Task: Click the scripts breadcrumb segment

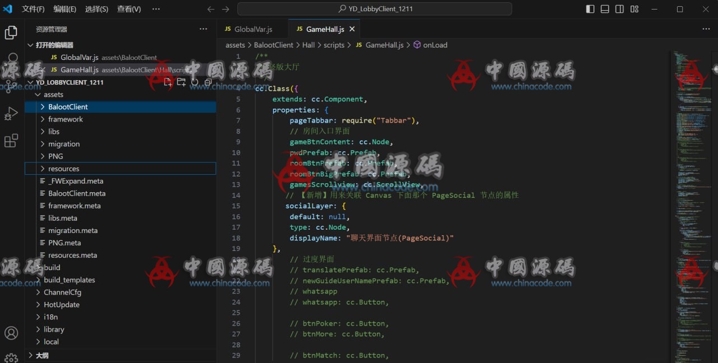Action: [x=334, y=45]
